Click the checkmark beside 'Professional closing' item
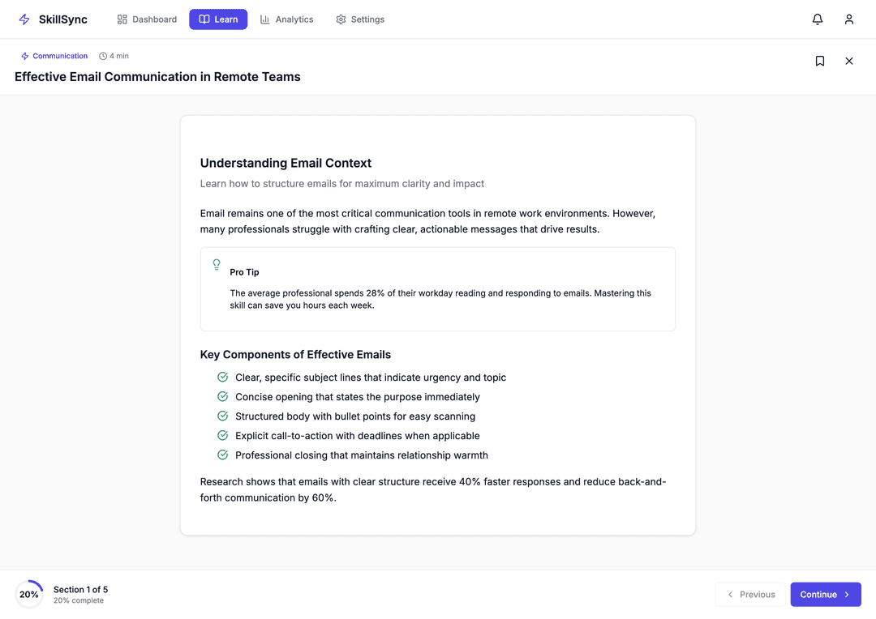The height and width of the screenshot is (619, 876). (222, 455)
